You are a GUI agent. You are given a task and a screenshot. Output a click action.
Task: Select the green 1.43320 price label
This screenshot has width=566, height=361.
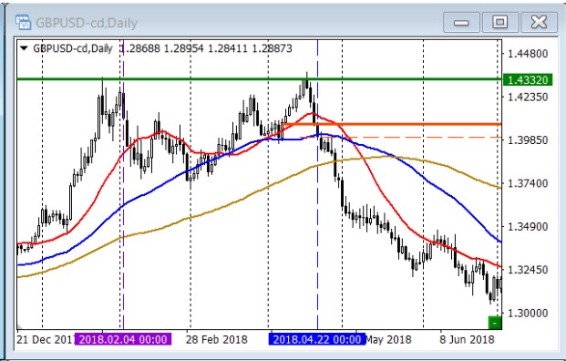[528, 79]
